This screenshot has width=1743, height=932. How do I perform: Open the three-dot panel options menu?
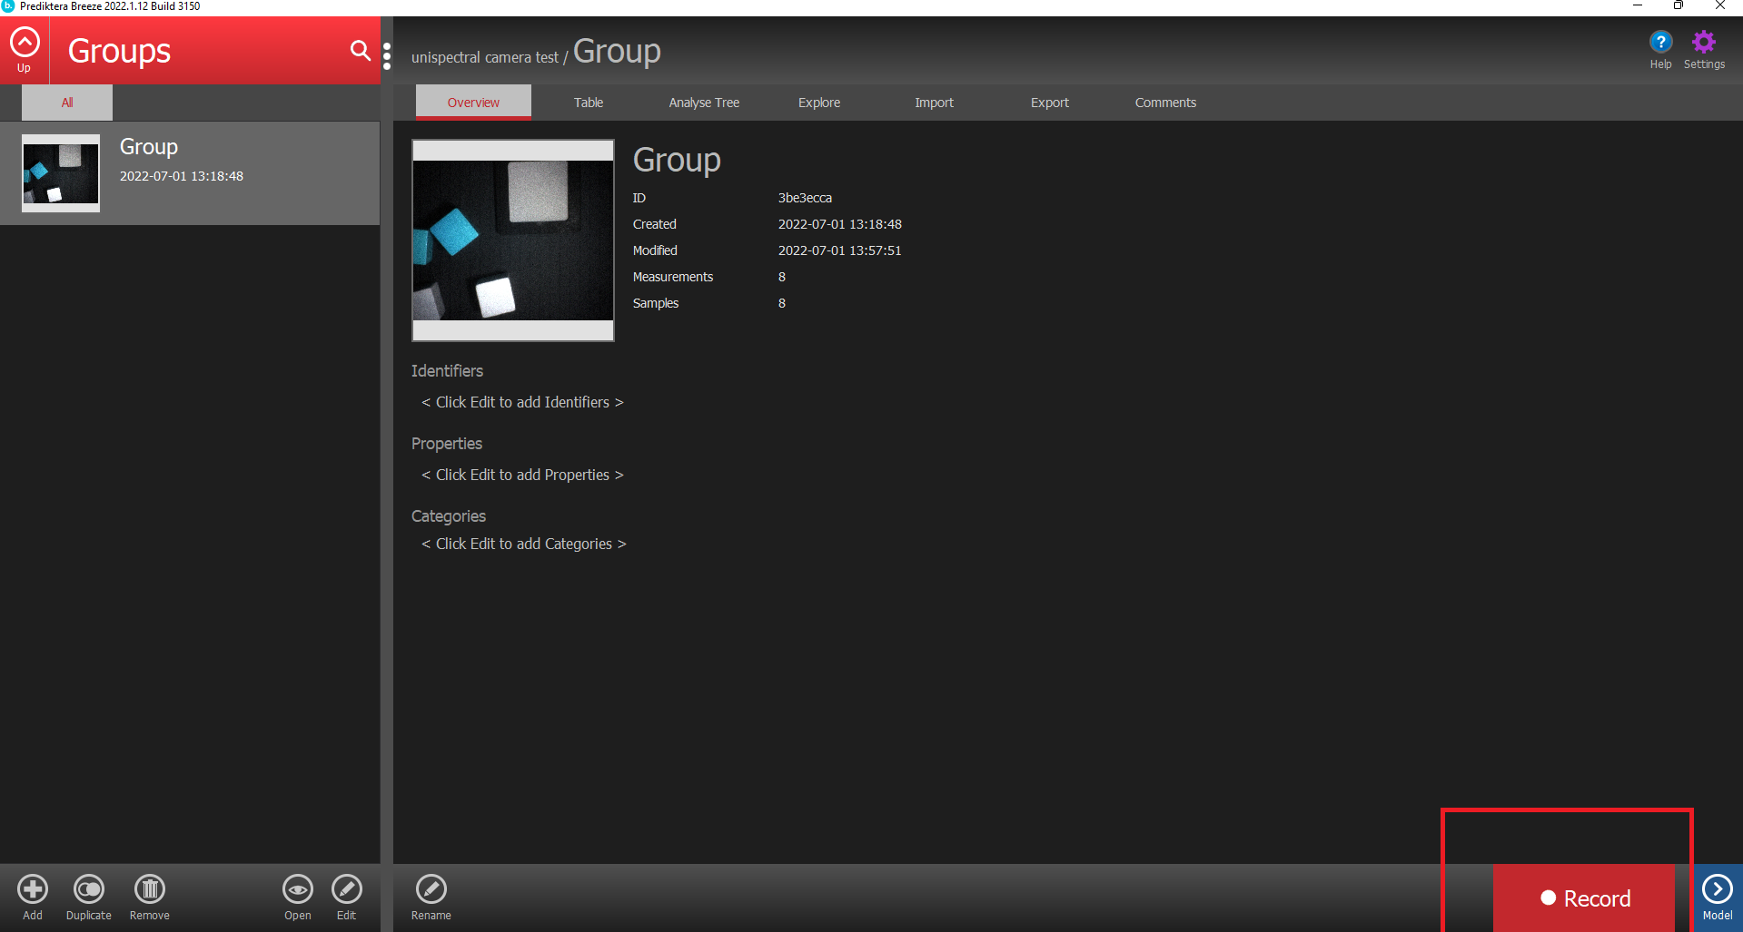click(x=387, y=56)
